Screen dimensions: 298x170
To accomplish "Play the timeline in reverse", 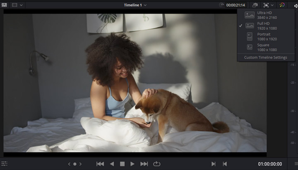I will coord(112,164).
